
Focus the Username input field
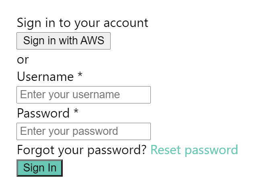84,95
